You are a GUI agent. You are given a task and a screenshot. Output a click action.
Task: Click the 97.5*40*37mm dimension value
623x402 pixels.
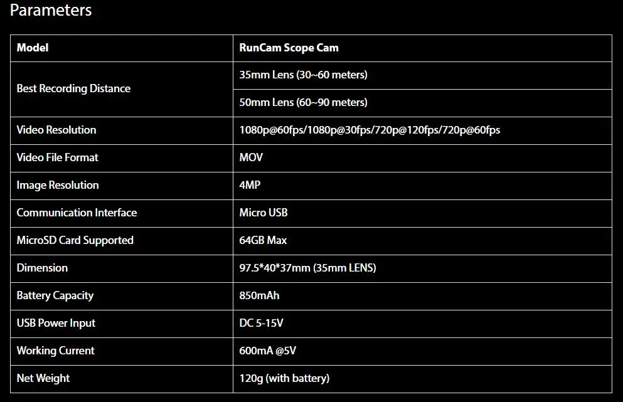pos(307,268)
